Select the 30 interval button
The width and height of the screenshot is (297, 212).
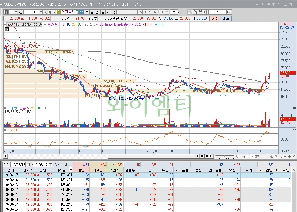145,12
